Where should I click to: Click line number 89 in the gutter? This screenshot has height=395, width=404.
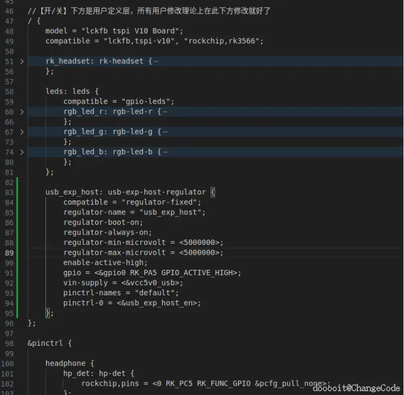(x=9, y=253)
